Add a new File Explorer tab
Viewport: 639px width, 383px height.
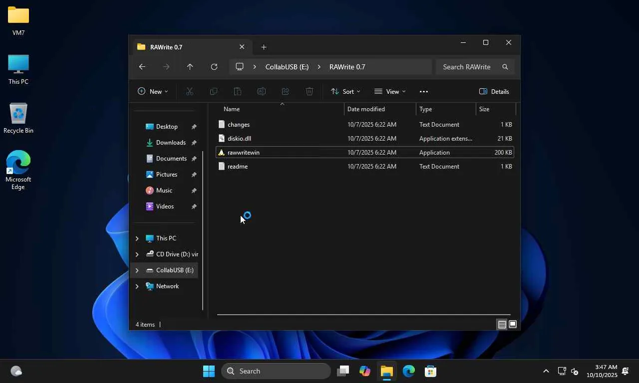tap(264, 47)
